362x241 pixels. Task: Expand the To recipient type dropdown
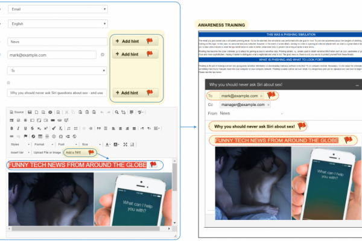pos(57,70)
